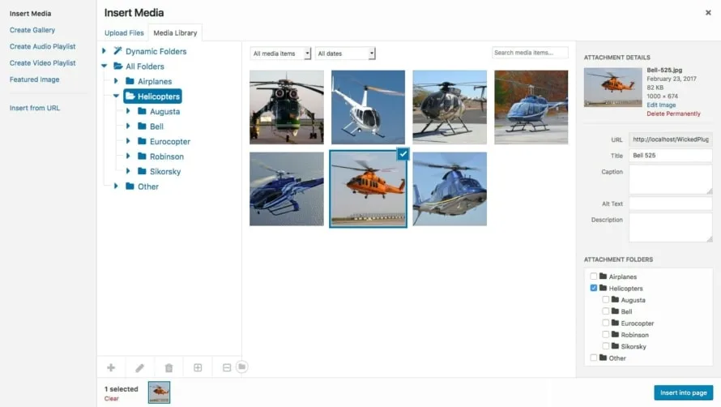Image resolution: width=721 pixels, height=407 pixels.
Task: Select the white helicopter thumbnail
Action: coord(369,107)
